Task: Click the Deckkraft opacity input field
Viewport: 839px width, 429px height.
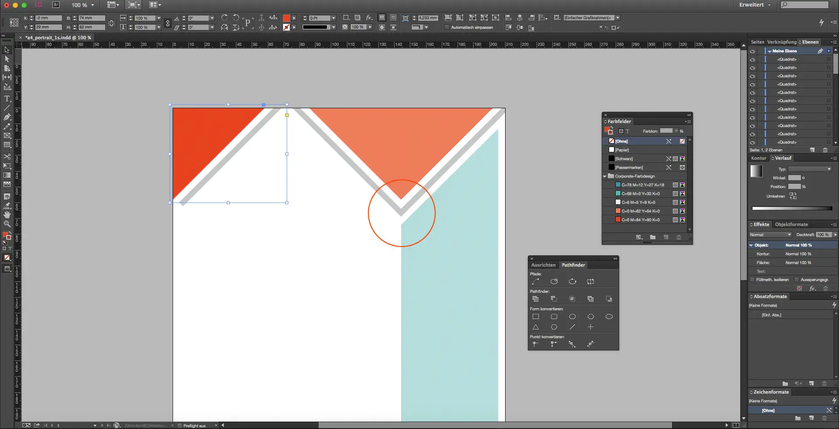Action: coord(823,235)
